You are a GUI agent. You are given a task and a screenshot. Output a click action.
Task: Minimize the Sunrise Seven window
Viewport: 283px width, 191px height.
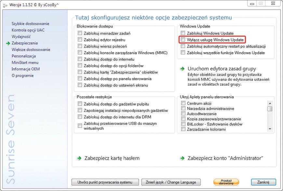pos(252,4)
